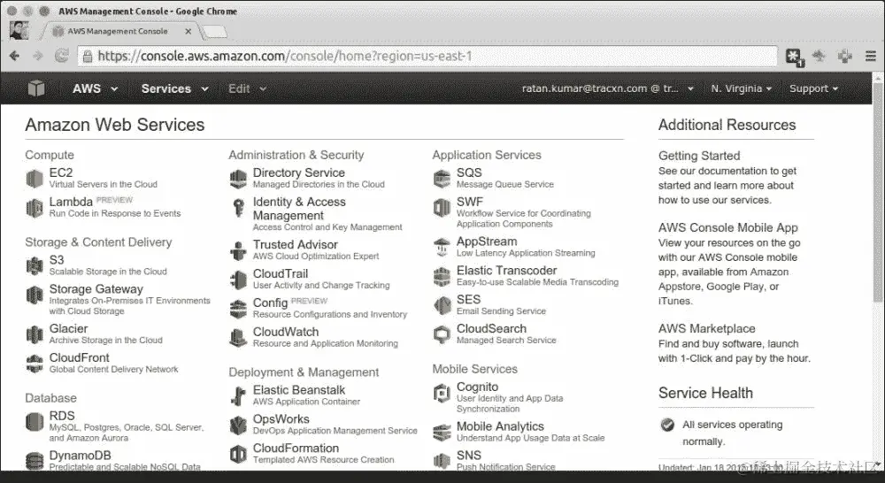Click the SNS service icon
This screenshot has height=483, width=885.
pos(442,461)
